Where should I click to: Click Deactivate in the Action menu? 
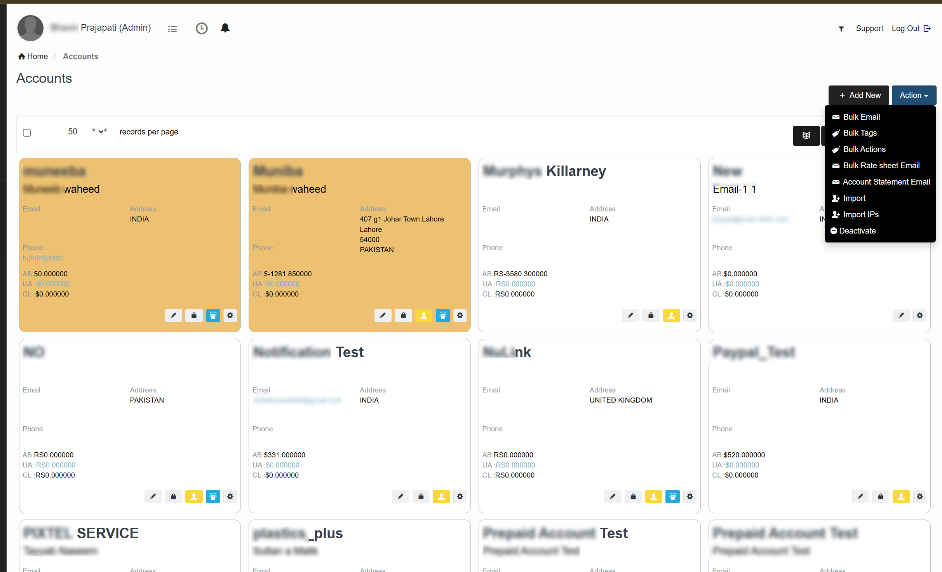point(857,231)
